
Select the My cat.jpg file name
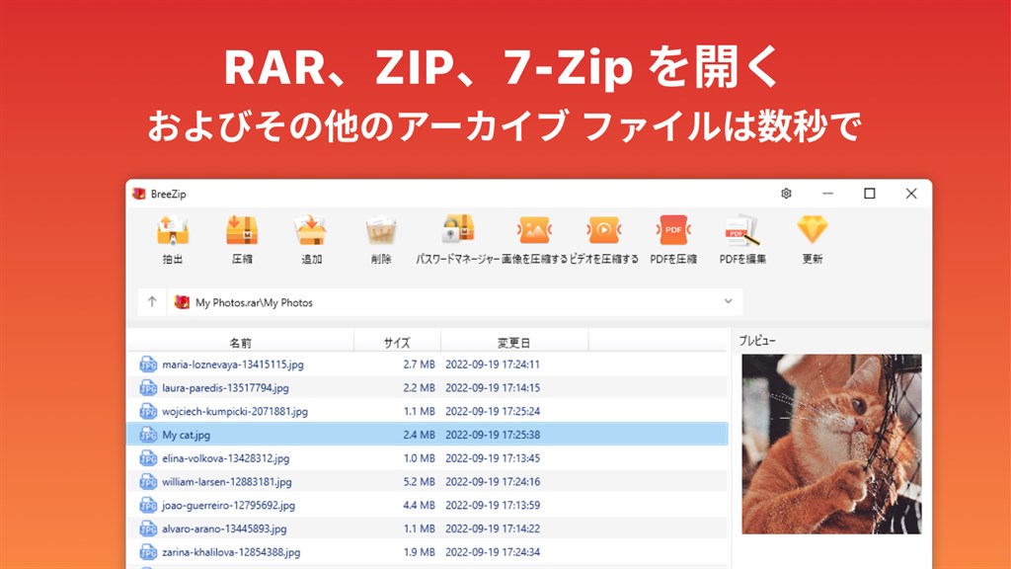pyautogui.click(x=187, y=435)
